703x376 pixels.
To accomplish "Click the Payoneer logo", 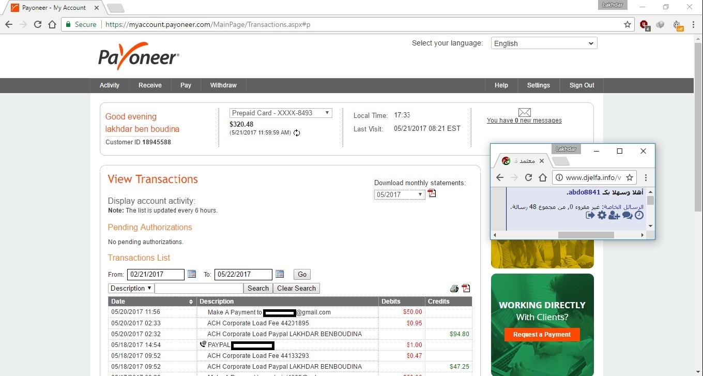I will (139, 56).
